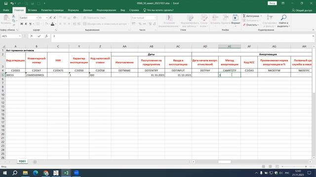Copy selection using the Copy icon
This screenshot has height=177, width=316.
pyautogui.click(x=13, y=21)
